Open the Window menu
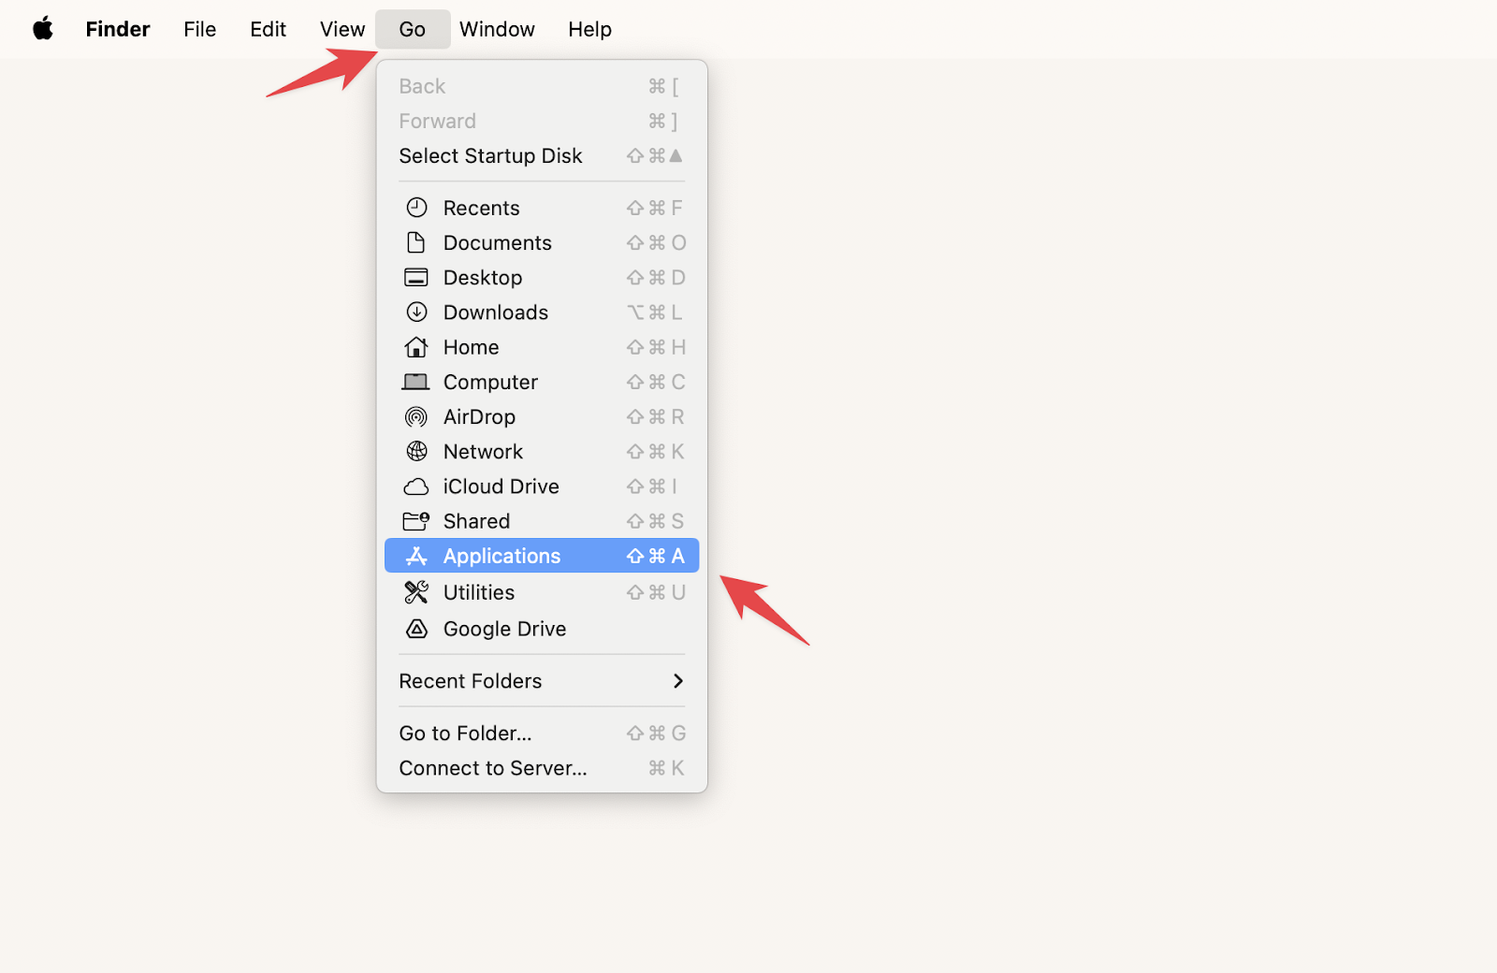This screenshot has height=973, width=1497. [497, 29]
